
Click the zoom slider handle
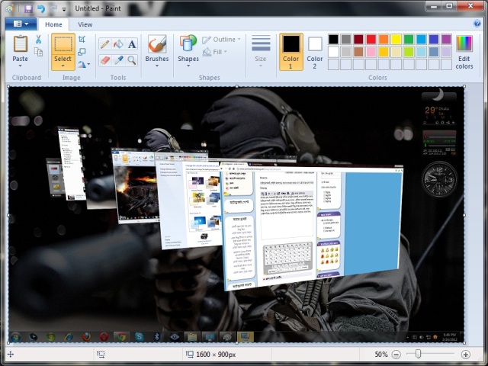[419, 354]
